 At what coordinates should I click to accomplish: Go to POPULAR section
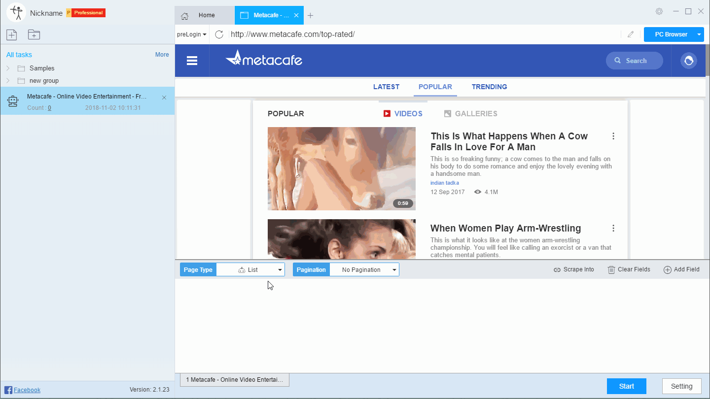point(435,87)
